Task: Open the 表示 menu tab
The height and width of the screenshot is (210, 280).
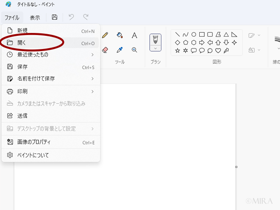Action: [x=35, y=17]
